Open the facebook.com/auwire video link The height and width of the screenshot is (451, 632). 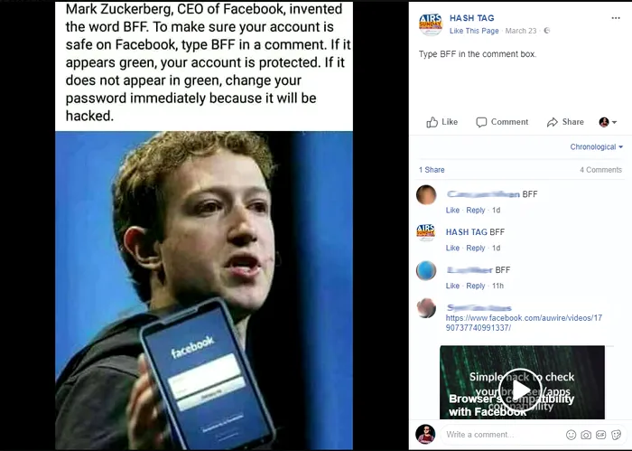(524, 323)
